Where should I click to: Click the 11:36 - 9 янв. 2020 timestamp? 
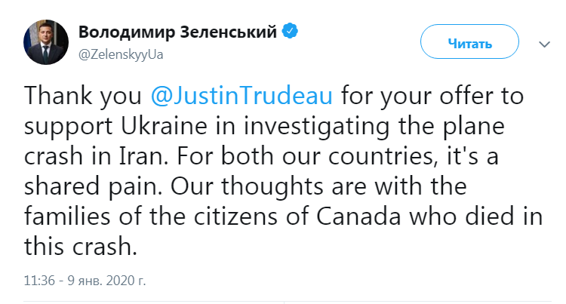85,280
